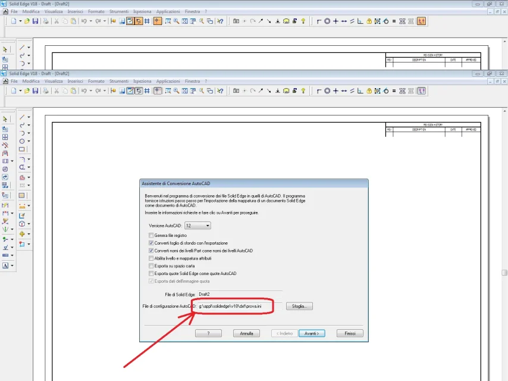The height and width of the screenshot is (381, 508).
Task: Expand Fillet tool flyout arrow in front window
Action: [29, 159]
